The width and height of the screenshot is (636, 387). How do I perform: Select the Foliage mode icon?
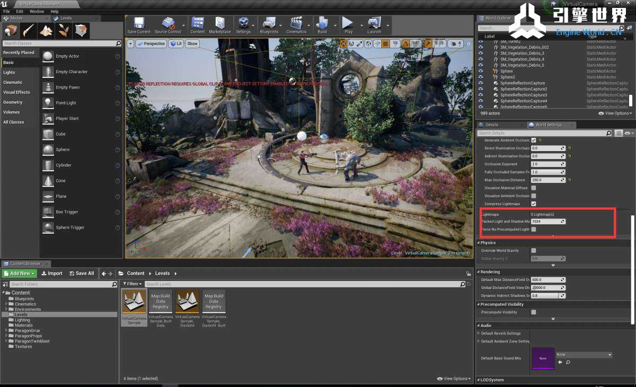64,31
